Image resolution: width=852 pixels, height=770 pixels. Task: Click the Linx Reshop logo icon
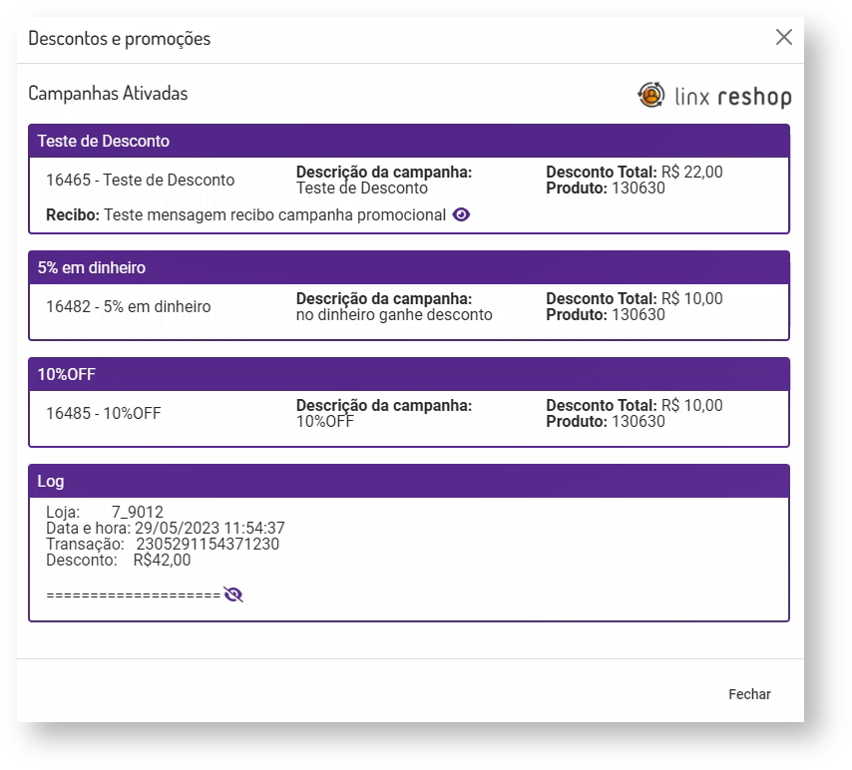point(651,95)
